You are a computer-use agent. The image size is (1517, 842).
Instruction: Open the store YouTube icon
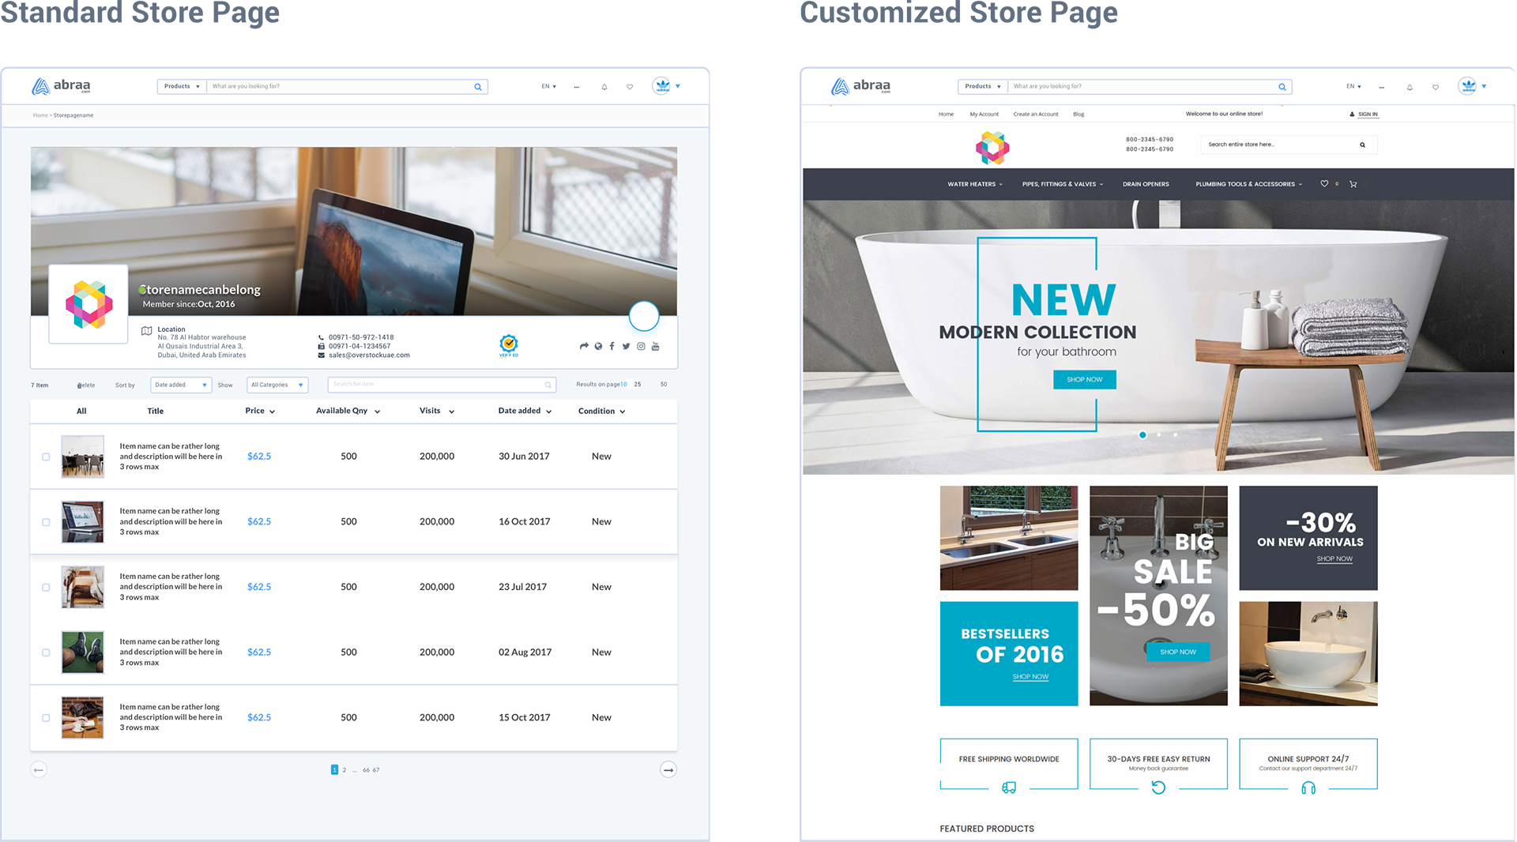(x=655, y=346)
